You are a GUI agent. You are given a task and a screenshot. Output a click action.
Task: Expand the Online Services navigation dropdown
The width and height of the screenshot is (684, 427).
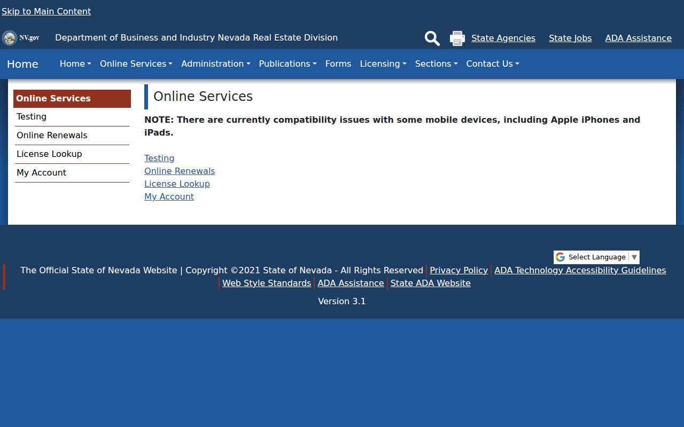[136, 64]
